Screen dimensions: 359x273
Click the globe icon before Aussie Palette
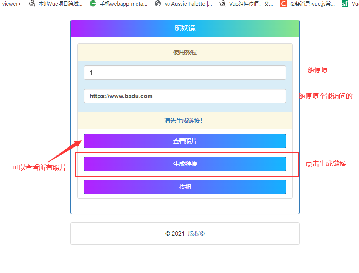click(158, 4)
